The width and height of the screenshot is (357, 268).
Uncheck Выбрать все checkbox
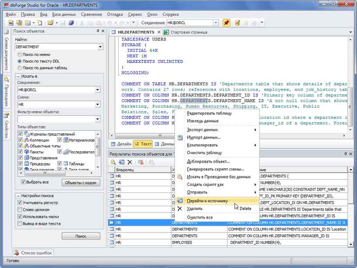pos(23,182)
